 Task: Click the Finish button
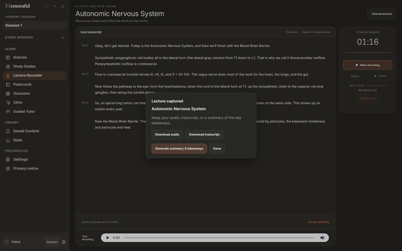(380, 76)
